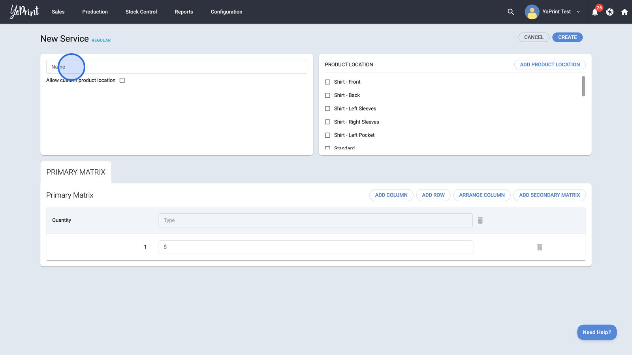Expand the YoPrint Test account dropdown arrow

(578, 12)
